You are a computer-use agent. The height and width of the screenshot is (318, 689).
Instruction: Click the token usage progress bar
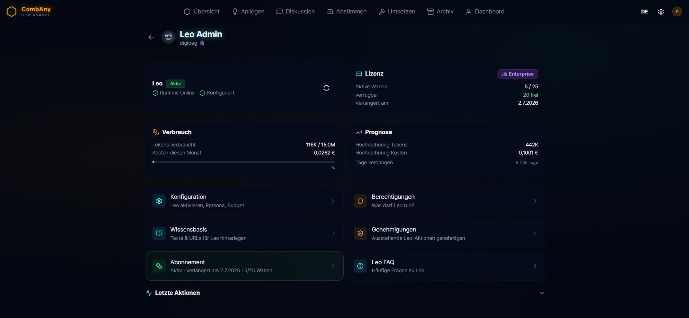[x=243, y=162]
